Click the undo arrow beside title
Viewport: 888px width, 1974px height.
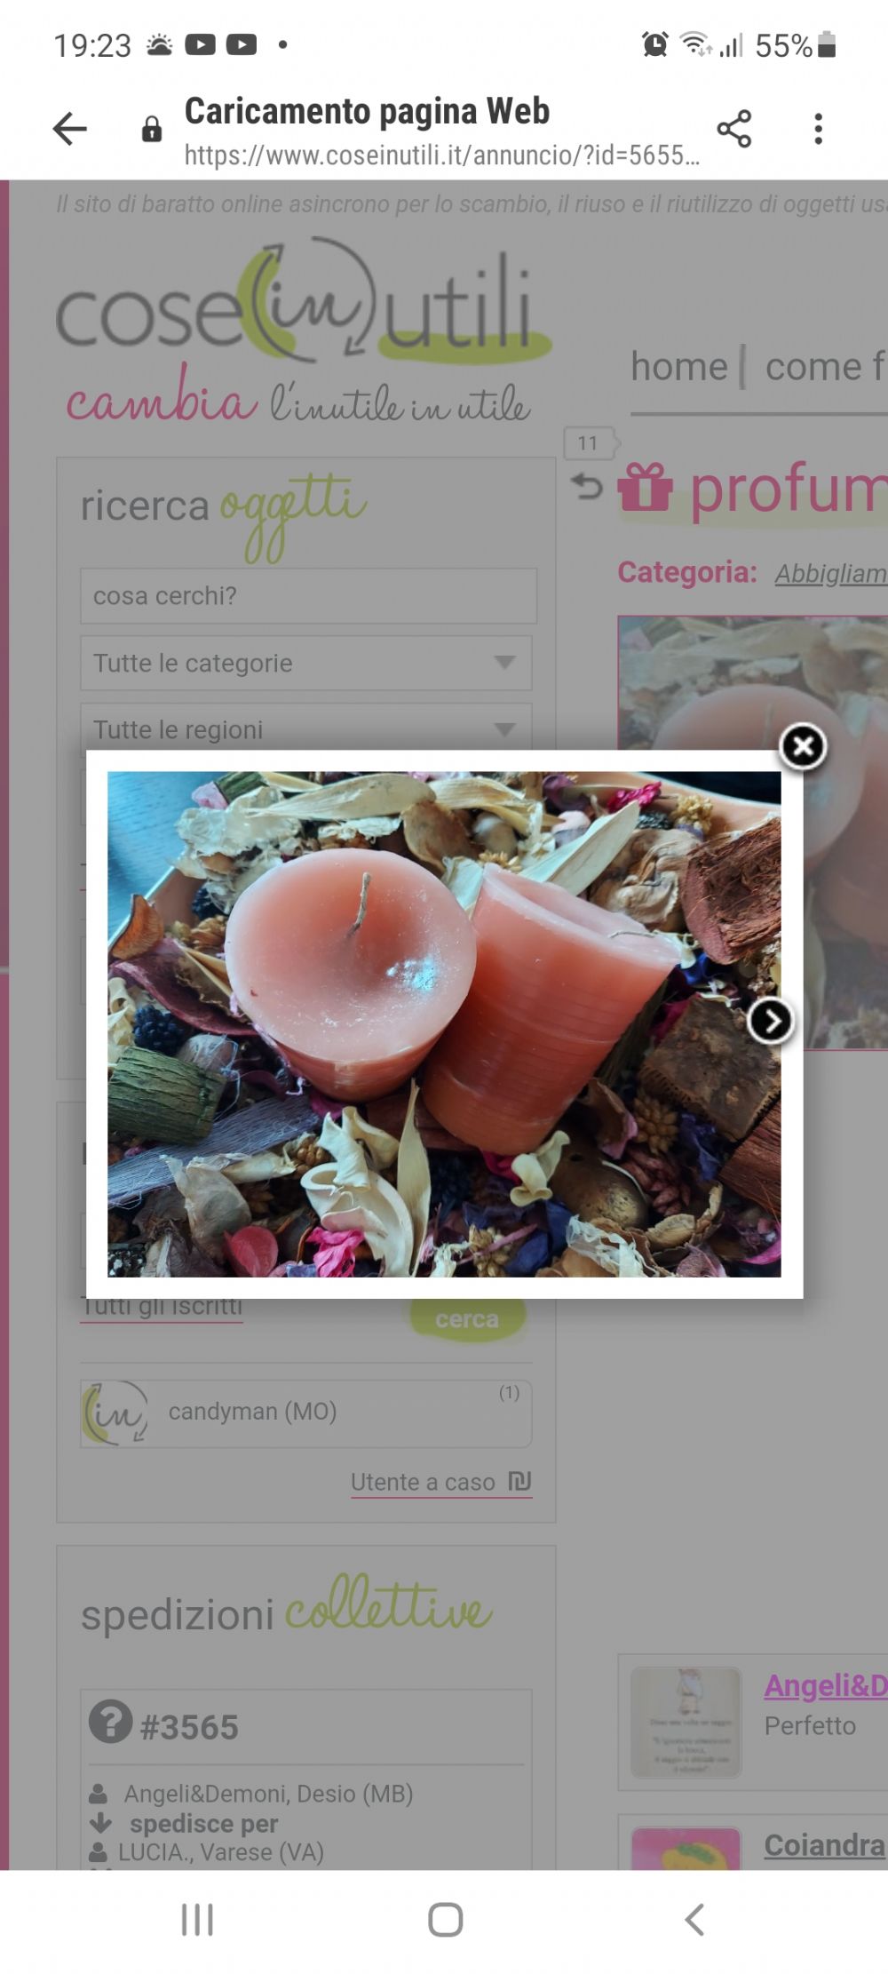[587, 486]
